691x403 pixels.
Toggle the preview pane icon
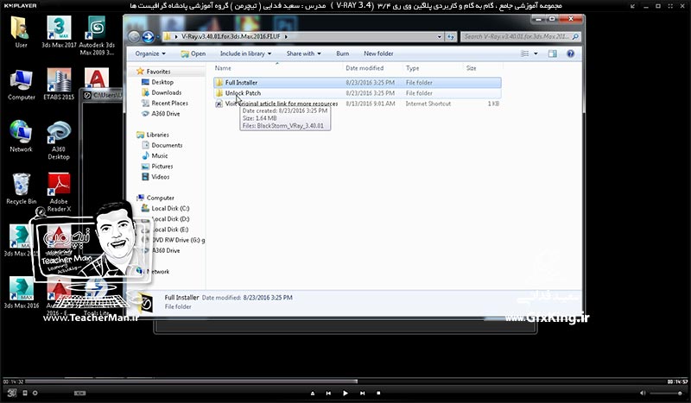click(x=552, y=54)
